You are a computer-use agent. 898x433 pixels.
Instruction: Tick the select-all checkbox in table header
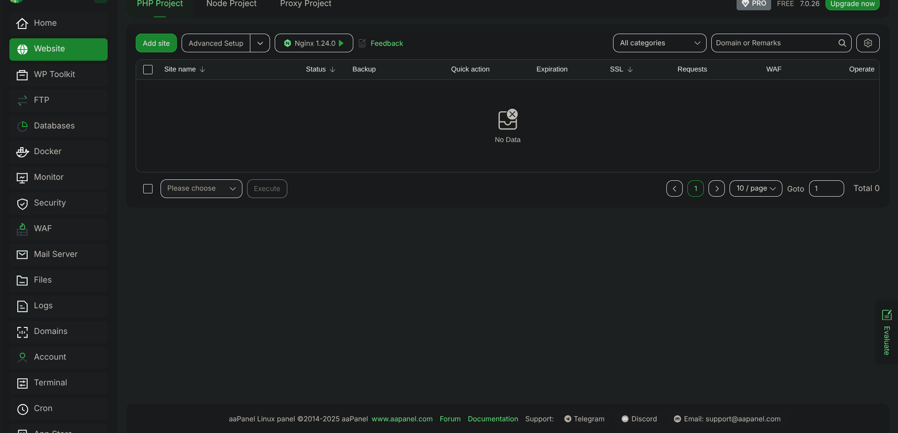148,70
